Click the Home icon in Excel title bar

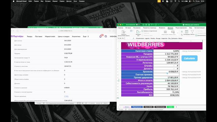(143, 25)
